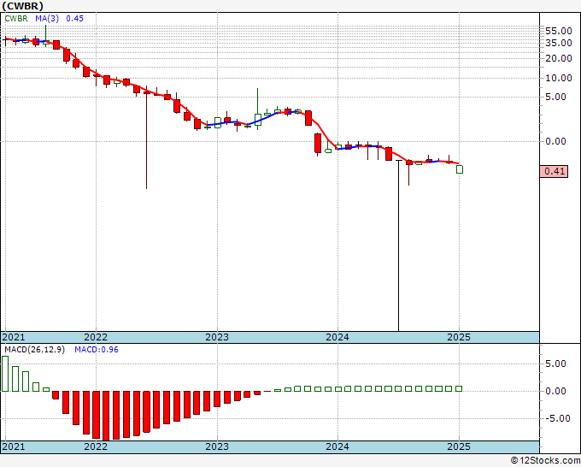Click 2021 on the price chart timeline

pyautogui.click(x=14, y=337)
